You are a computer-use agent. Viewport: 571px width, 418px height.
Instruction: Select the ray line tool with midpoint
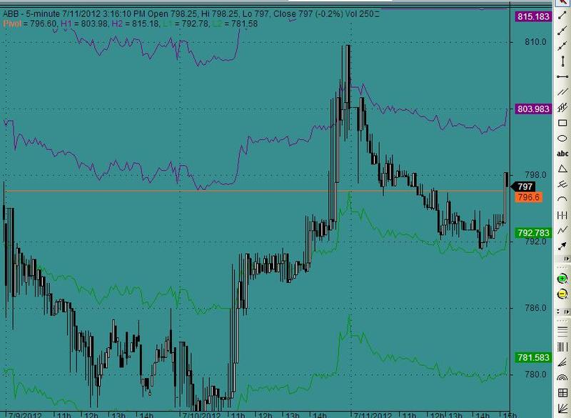[x=562, y=31]
